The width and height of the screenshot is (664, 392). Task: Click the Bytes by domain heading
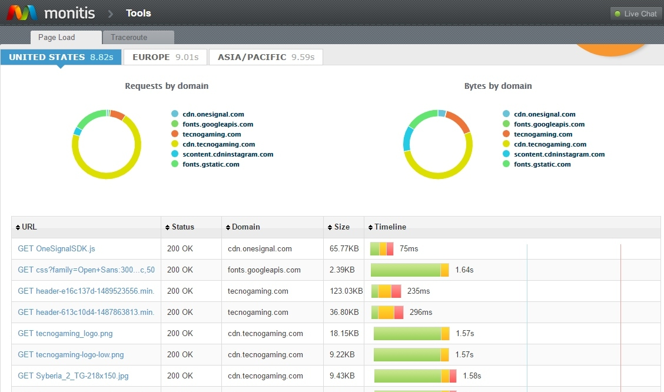[498, 86]
